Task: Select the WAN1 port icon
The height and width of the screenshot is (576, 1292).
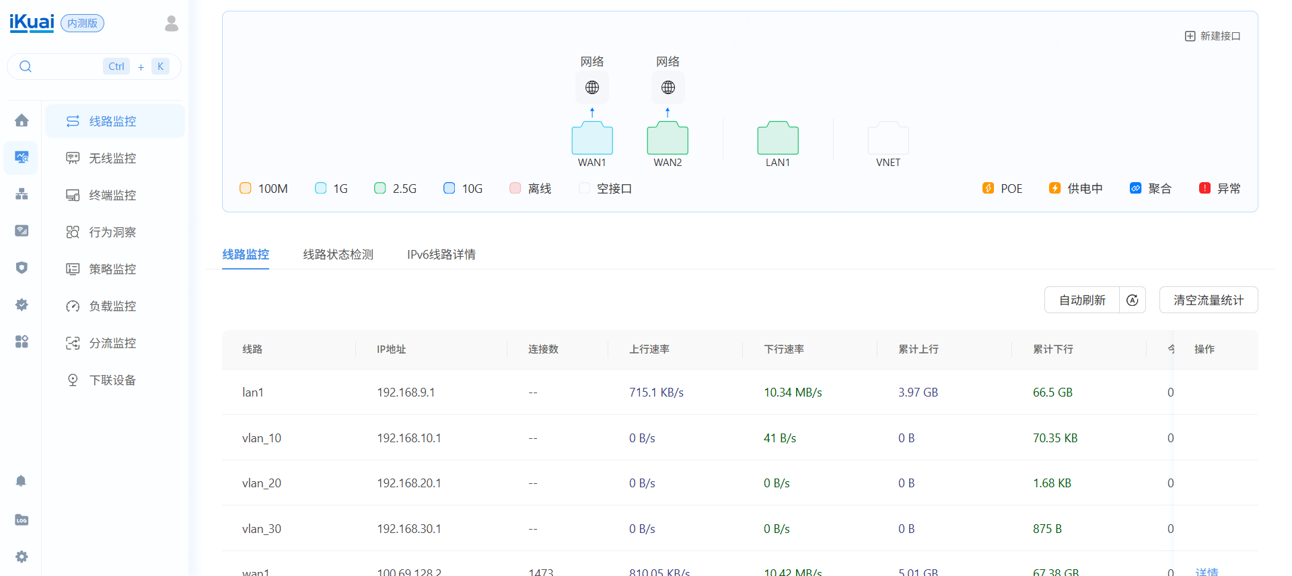Action: coord(592,138)
